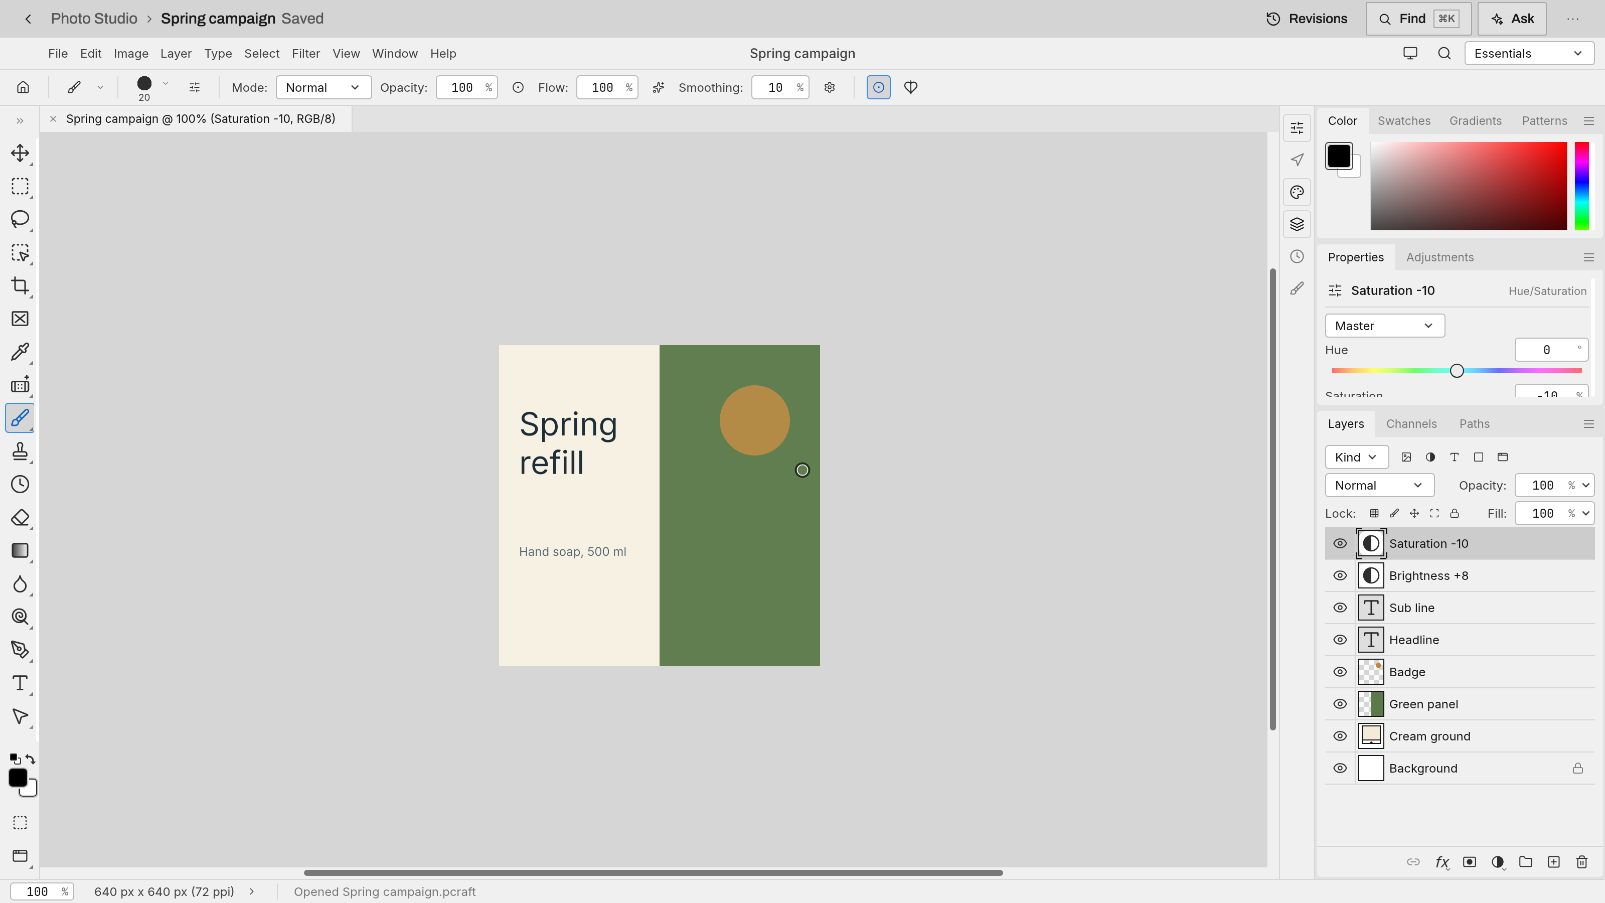The height and width of the screenshot is (903, 1605).
Task: Select the Eraser tool
Action: click(20, 517)
